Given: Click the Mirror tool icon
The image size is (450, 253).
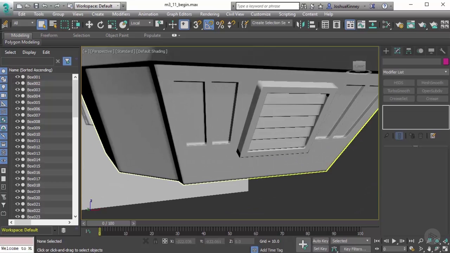Looking at the screenshot, I should click(300, 24).
